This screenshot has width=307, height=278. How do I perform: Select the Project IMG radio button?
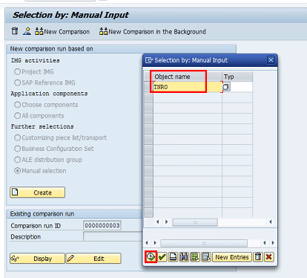click(x=17, y=72)
